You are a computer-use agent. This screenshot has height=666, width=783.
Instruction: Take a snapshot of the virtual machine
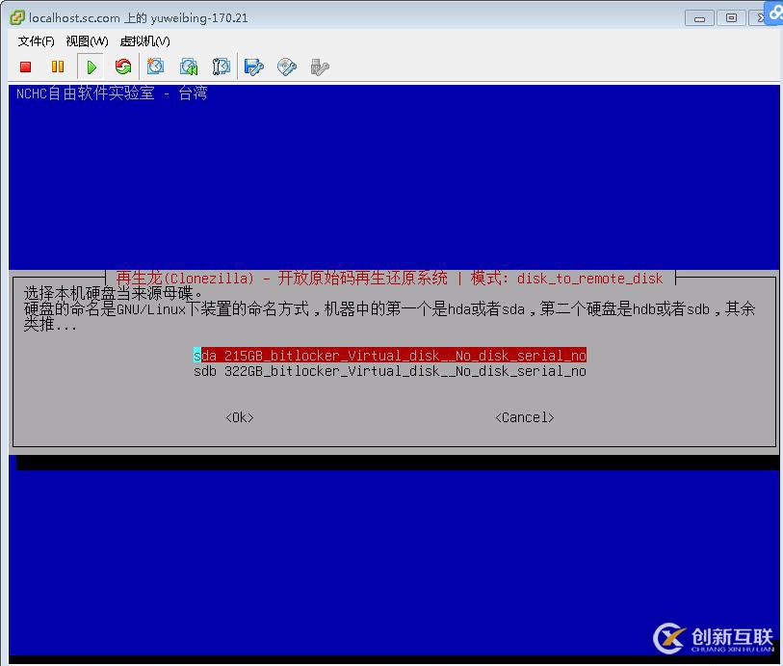pos(154,67)
